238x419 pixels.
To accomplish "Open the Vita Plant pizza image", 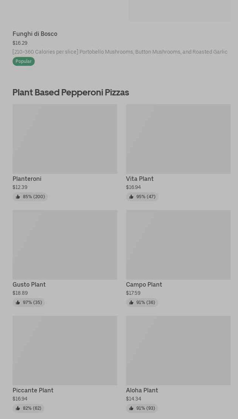I will tap(178, 139).
